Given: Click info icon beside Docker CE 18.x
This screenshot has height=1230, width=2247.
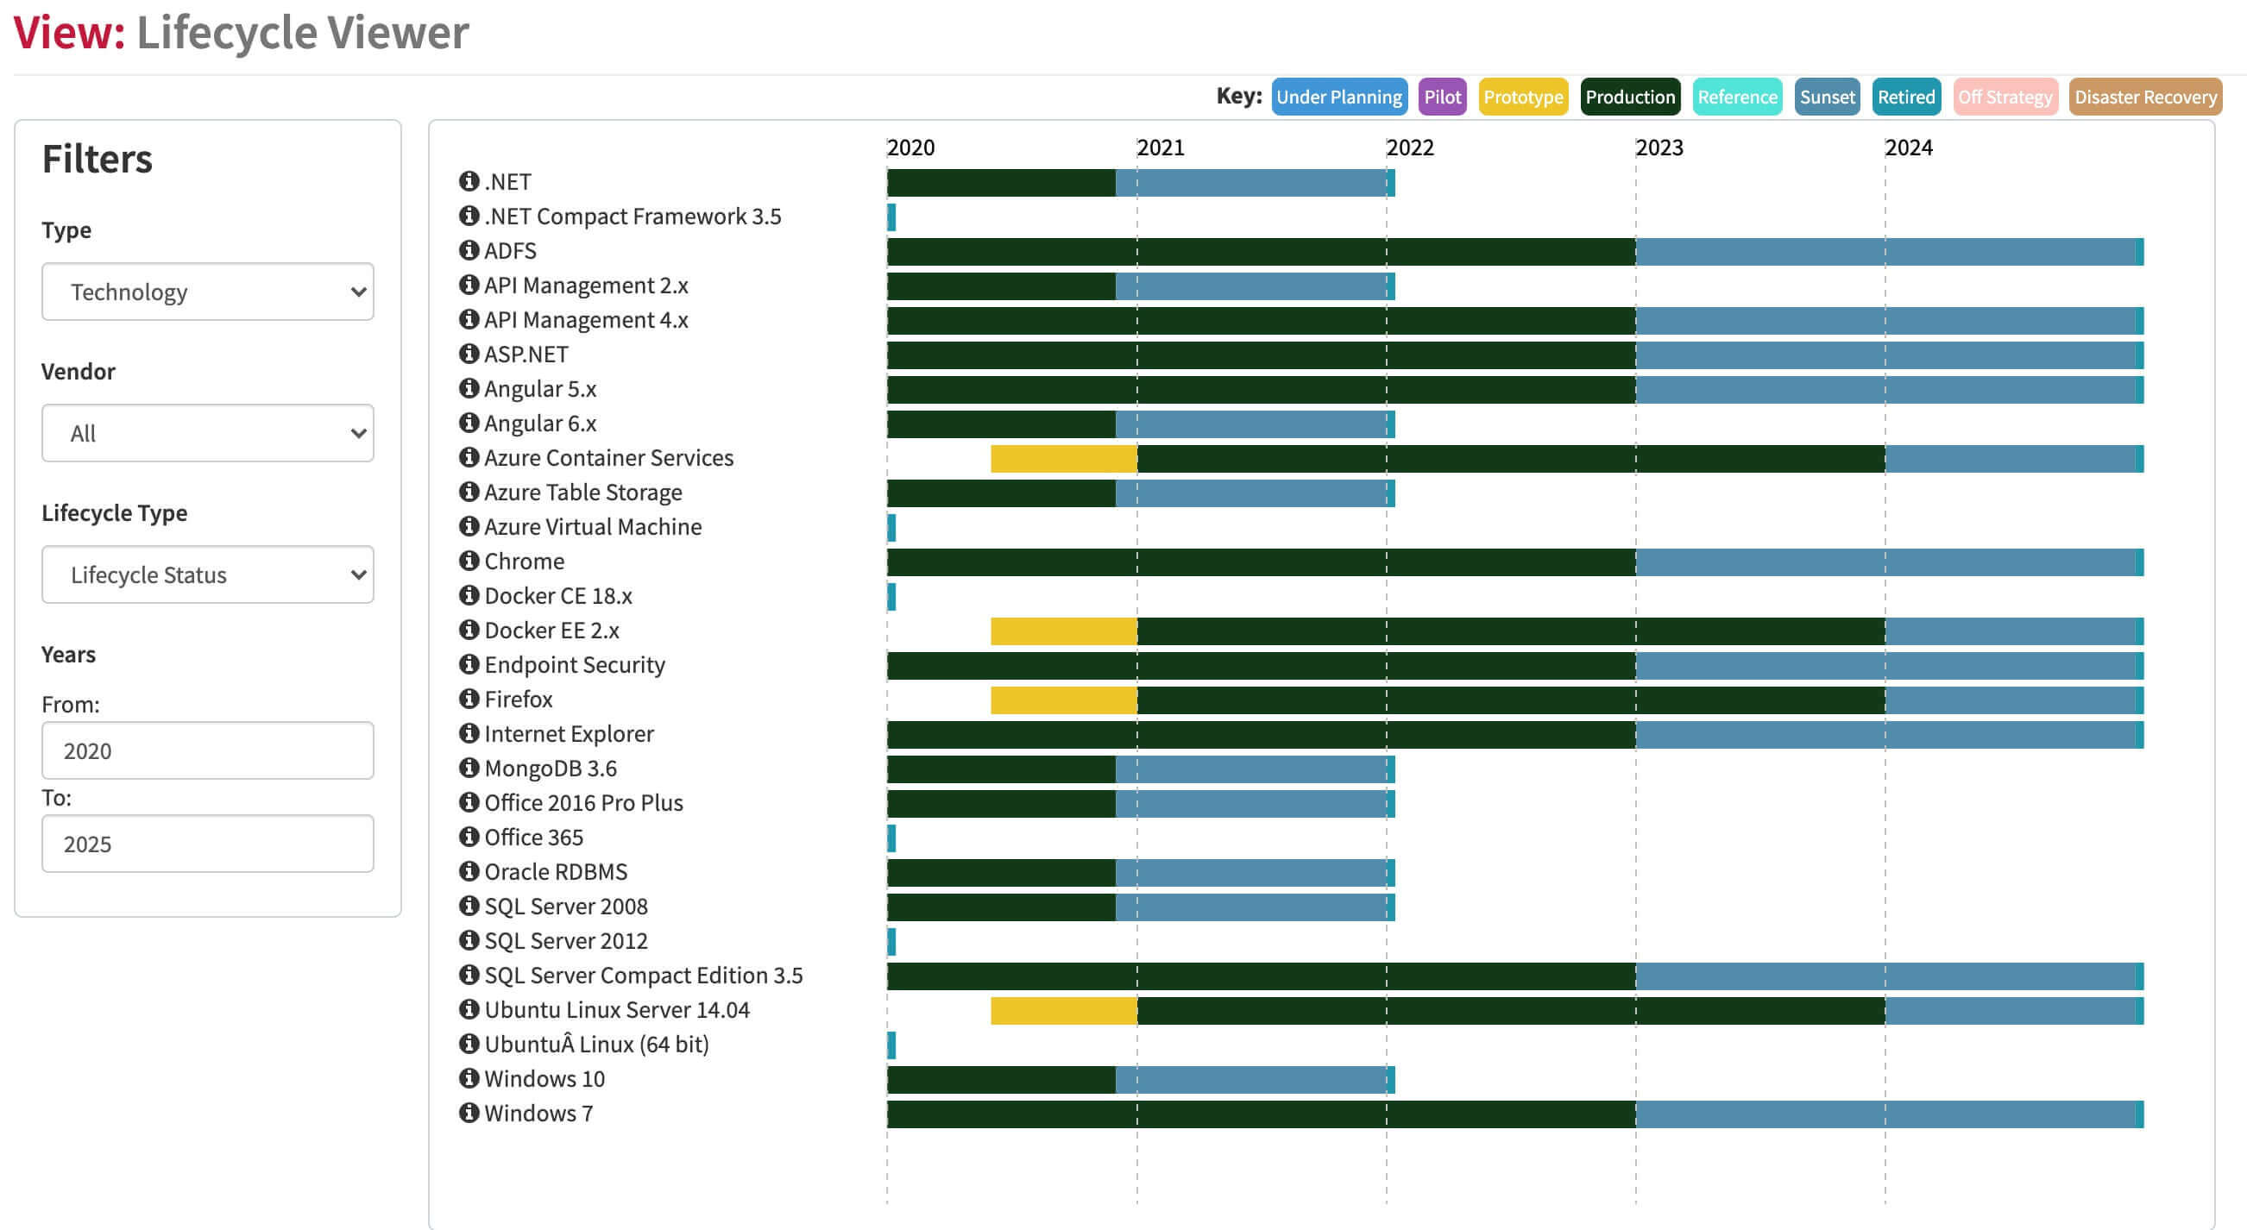Looking at the screenshot, I should (x=469, y=595).
